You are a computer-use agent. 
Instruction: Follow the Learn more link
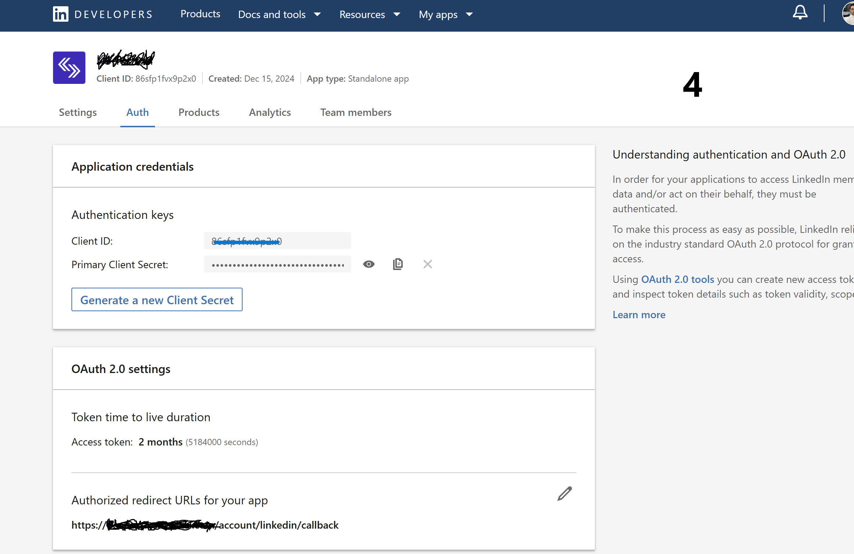coord(639,315)
